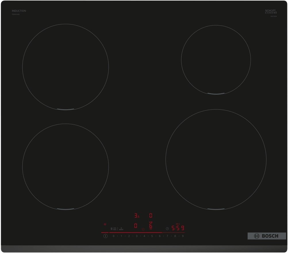Click the small rear-right cooking zone
Viewport: 288px width, 253px height.
[x=216, y=60]
